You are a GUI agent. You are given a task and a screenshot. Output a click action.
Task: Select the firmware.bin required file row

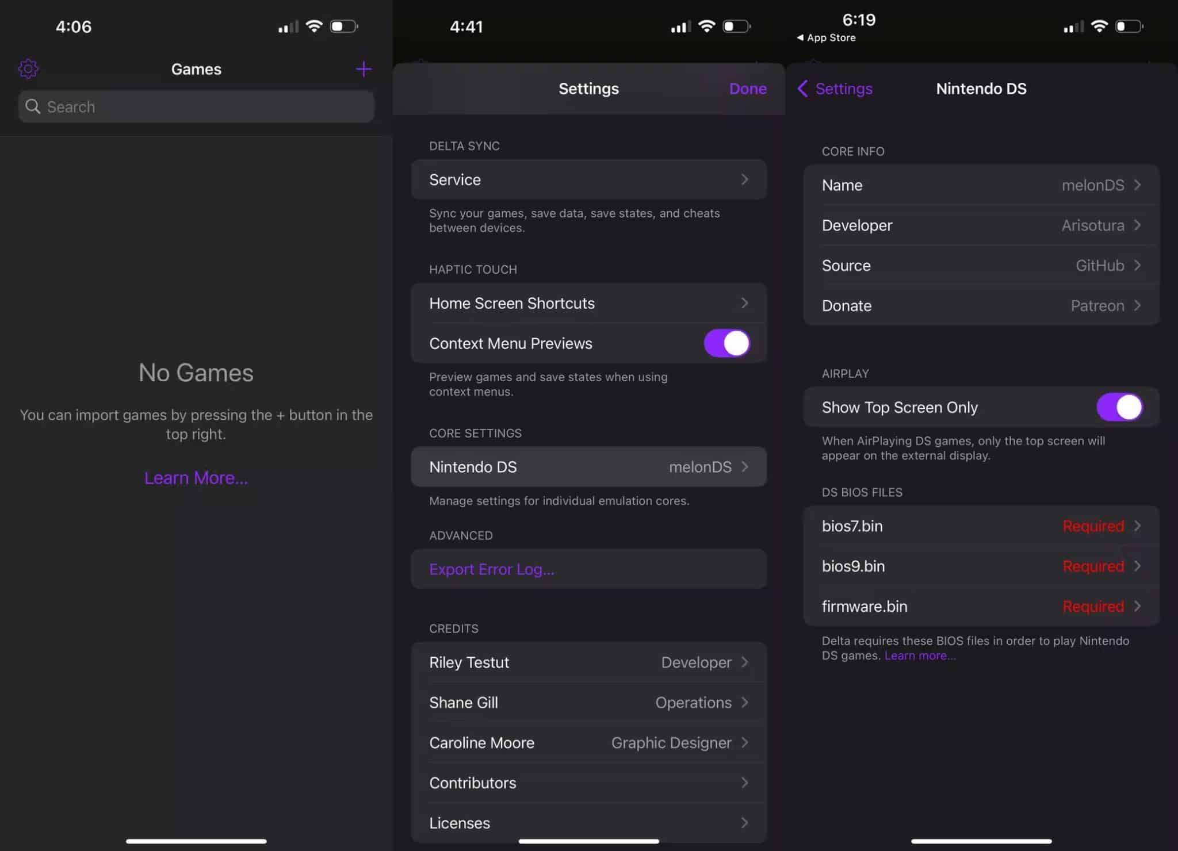(x=981, y=607)
